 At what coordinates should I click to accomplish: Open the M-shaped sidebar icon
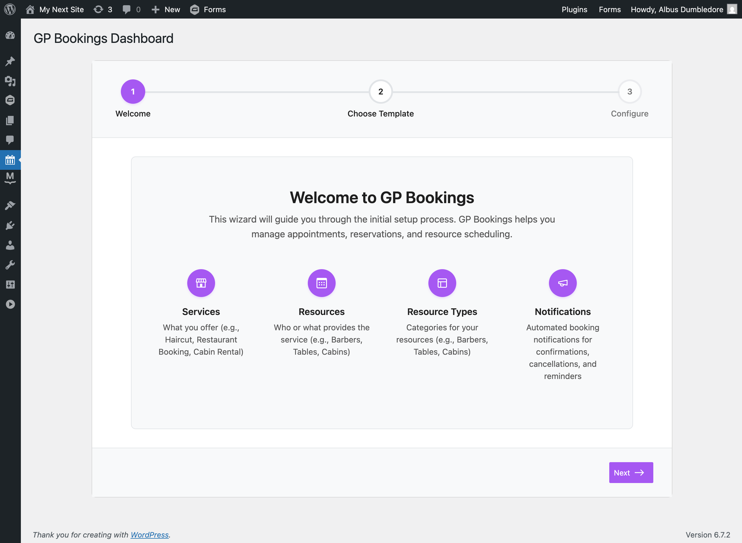[10, 178]
